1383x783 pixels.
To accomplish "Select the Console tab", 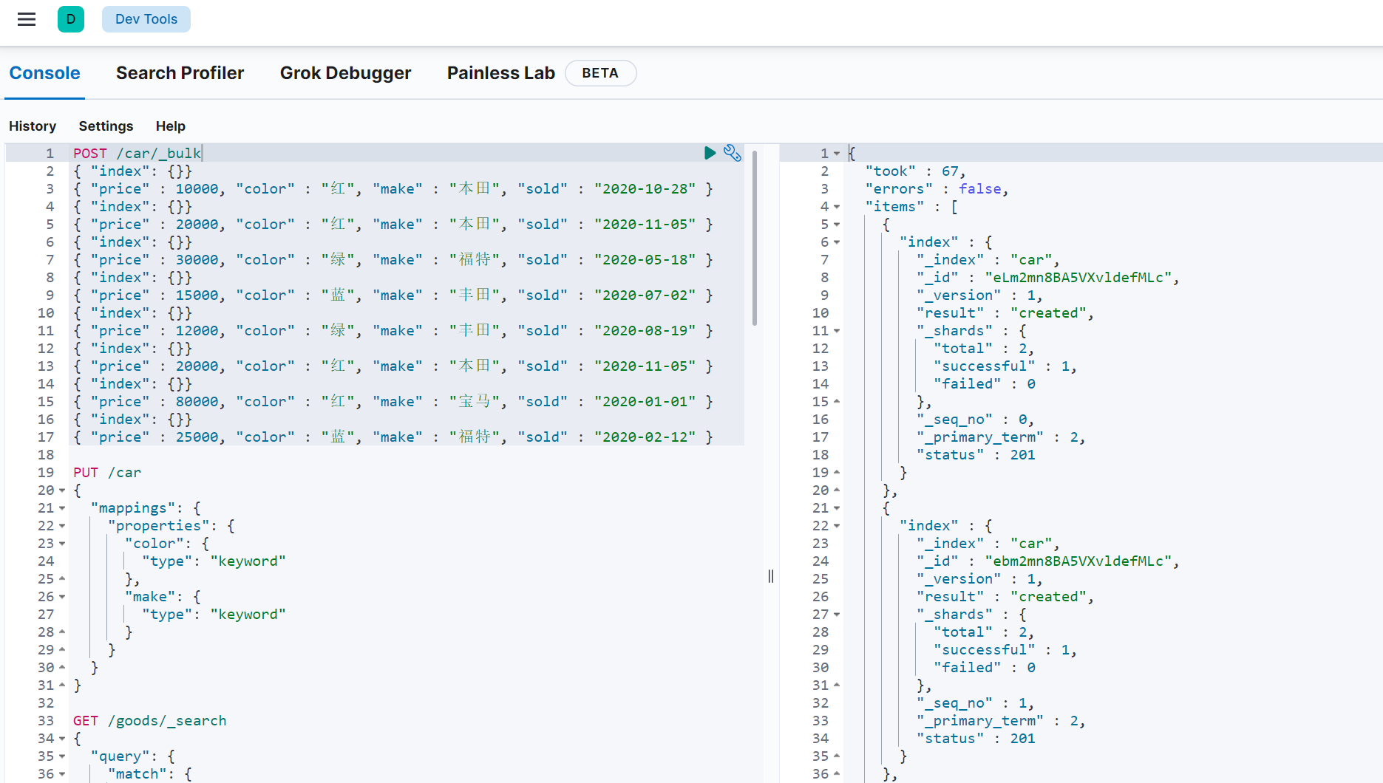I will point(44,73).
